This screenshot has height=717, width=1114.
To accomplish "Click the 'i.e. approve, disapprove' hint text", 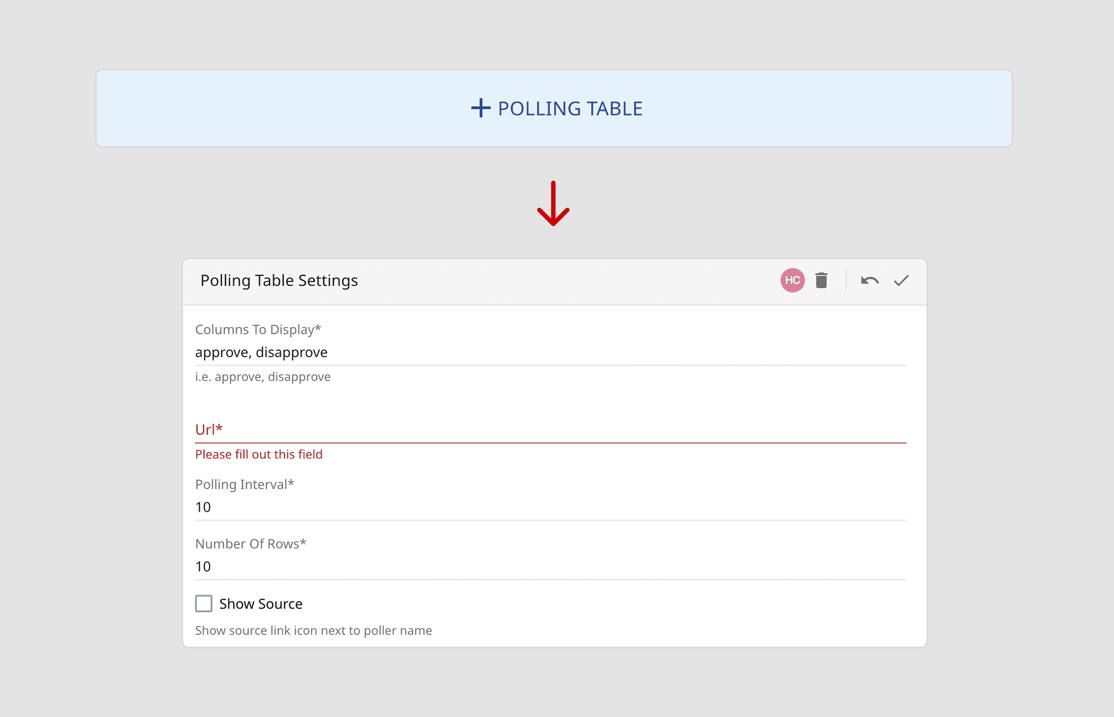I will click(x=263, y=377).
